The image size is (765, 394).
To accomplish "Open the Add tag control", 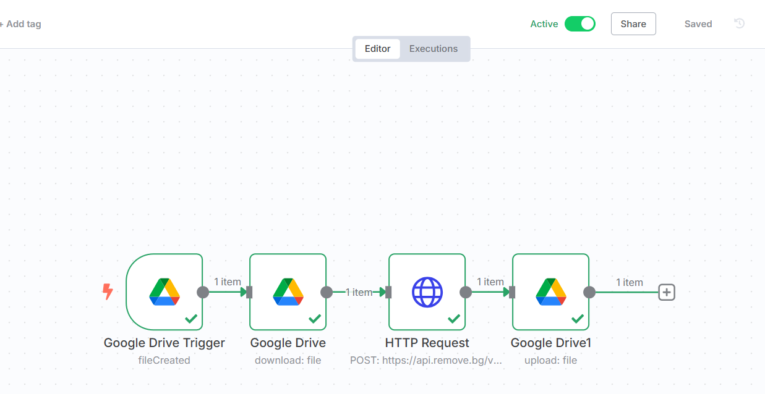I will pyautogui.click(x=21, y=23).
